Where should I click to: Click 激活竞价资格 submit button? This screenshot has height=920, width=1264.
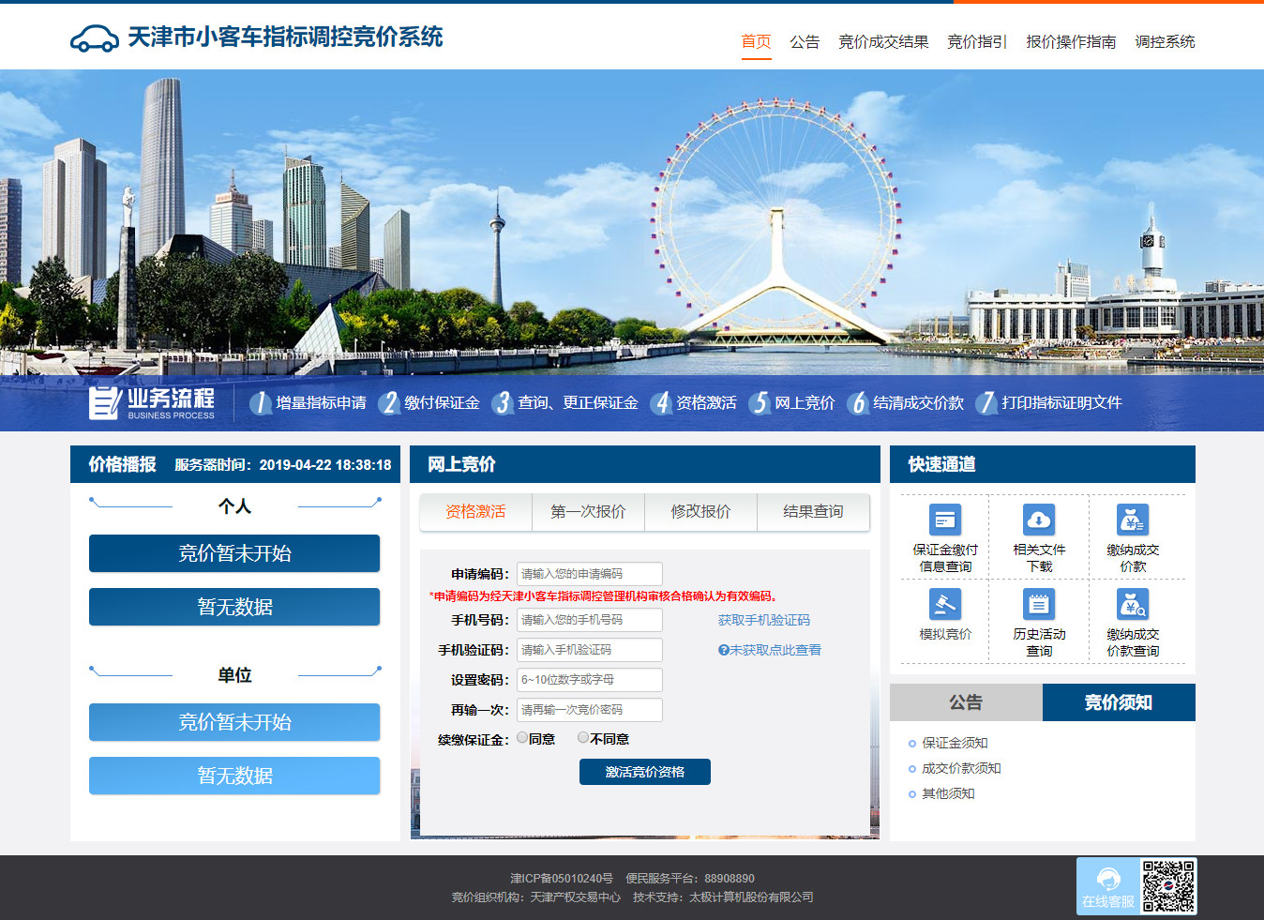click(645, 772)
